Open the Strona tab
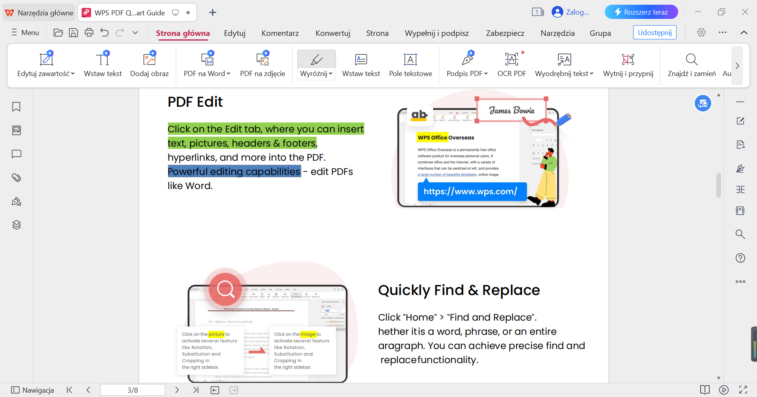 pos(377,33)
